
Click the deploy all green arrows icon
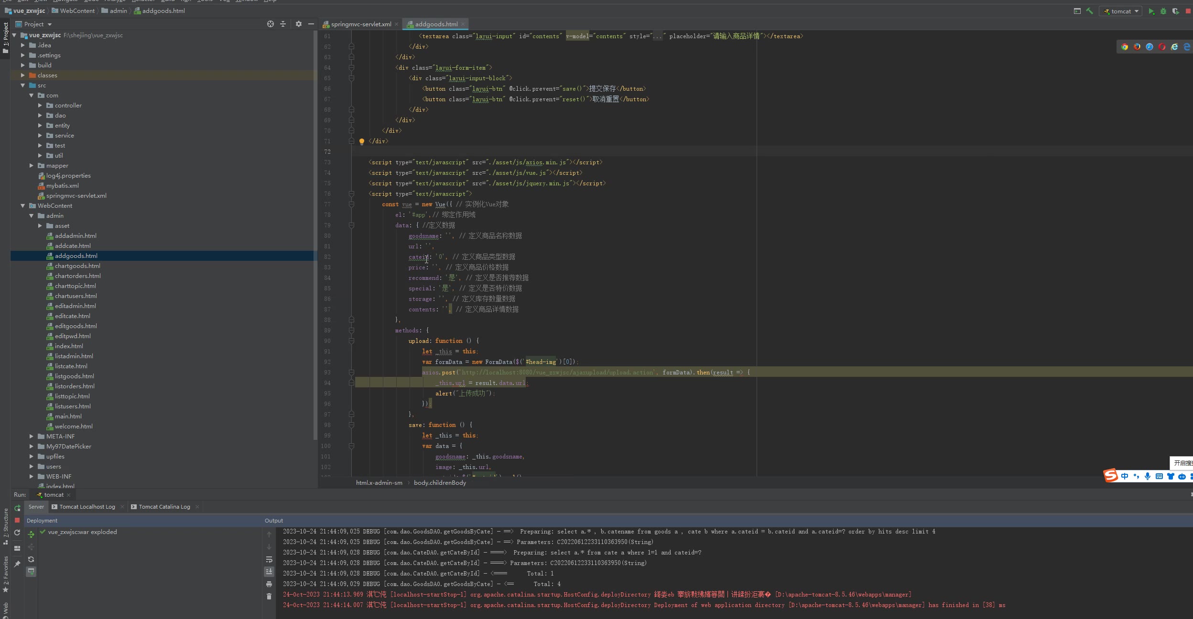pyautogui.click(x=31, y=534)
